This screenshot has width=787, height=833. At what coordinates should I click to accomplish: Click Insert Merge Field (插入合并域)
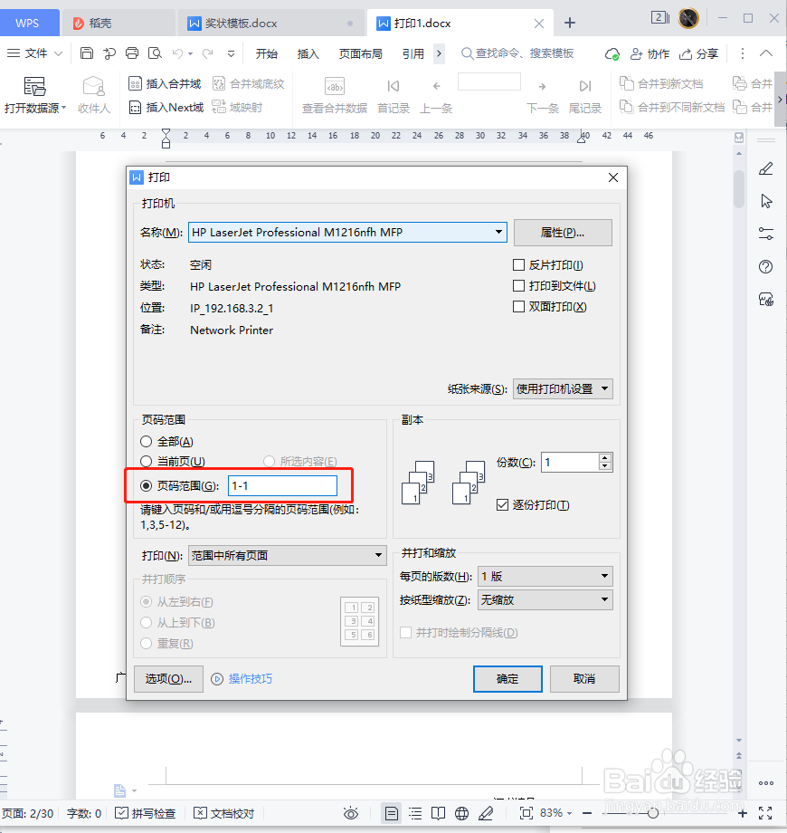pos(165,84)
